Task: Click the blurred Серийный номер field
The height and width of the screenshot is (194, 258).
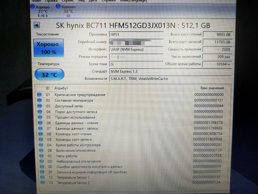Action: click(x=136, y=42)
